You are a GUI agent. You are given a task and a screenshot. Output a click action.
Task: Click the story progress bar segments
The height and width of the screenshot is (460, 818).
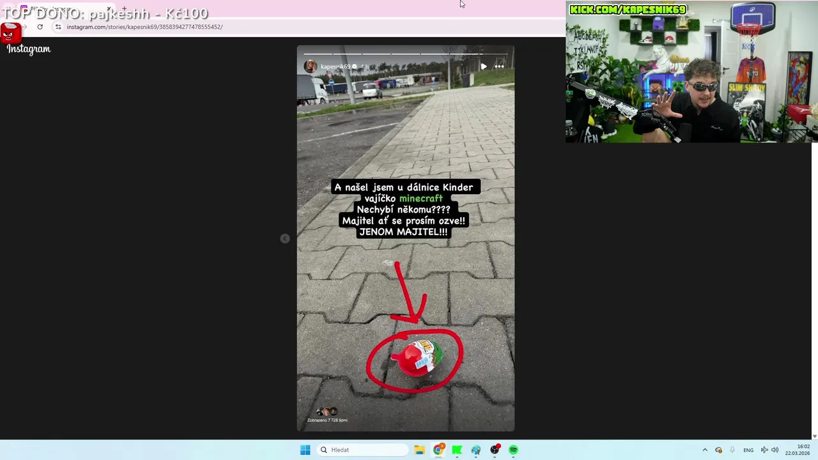tap(405, 54)
